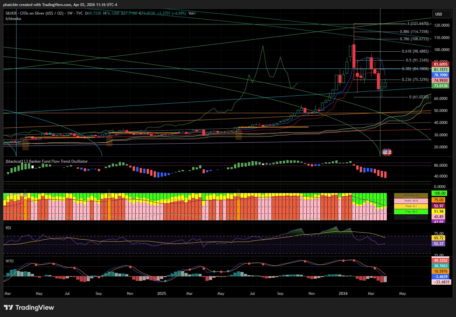This screenshot has height=317, width=456.
Task: Click the 2026 label on the time axis
Action: point(343,294)
